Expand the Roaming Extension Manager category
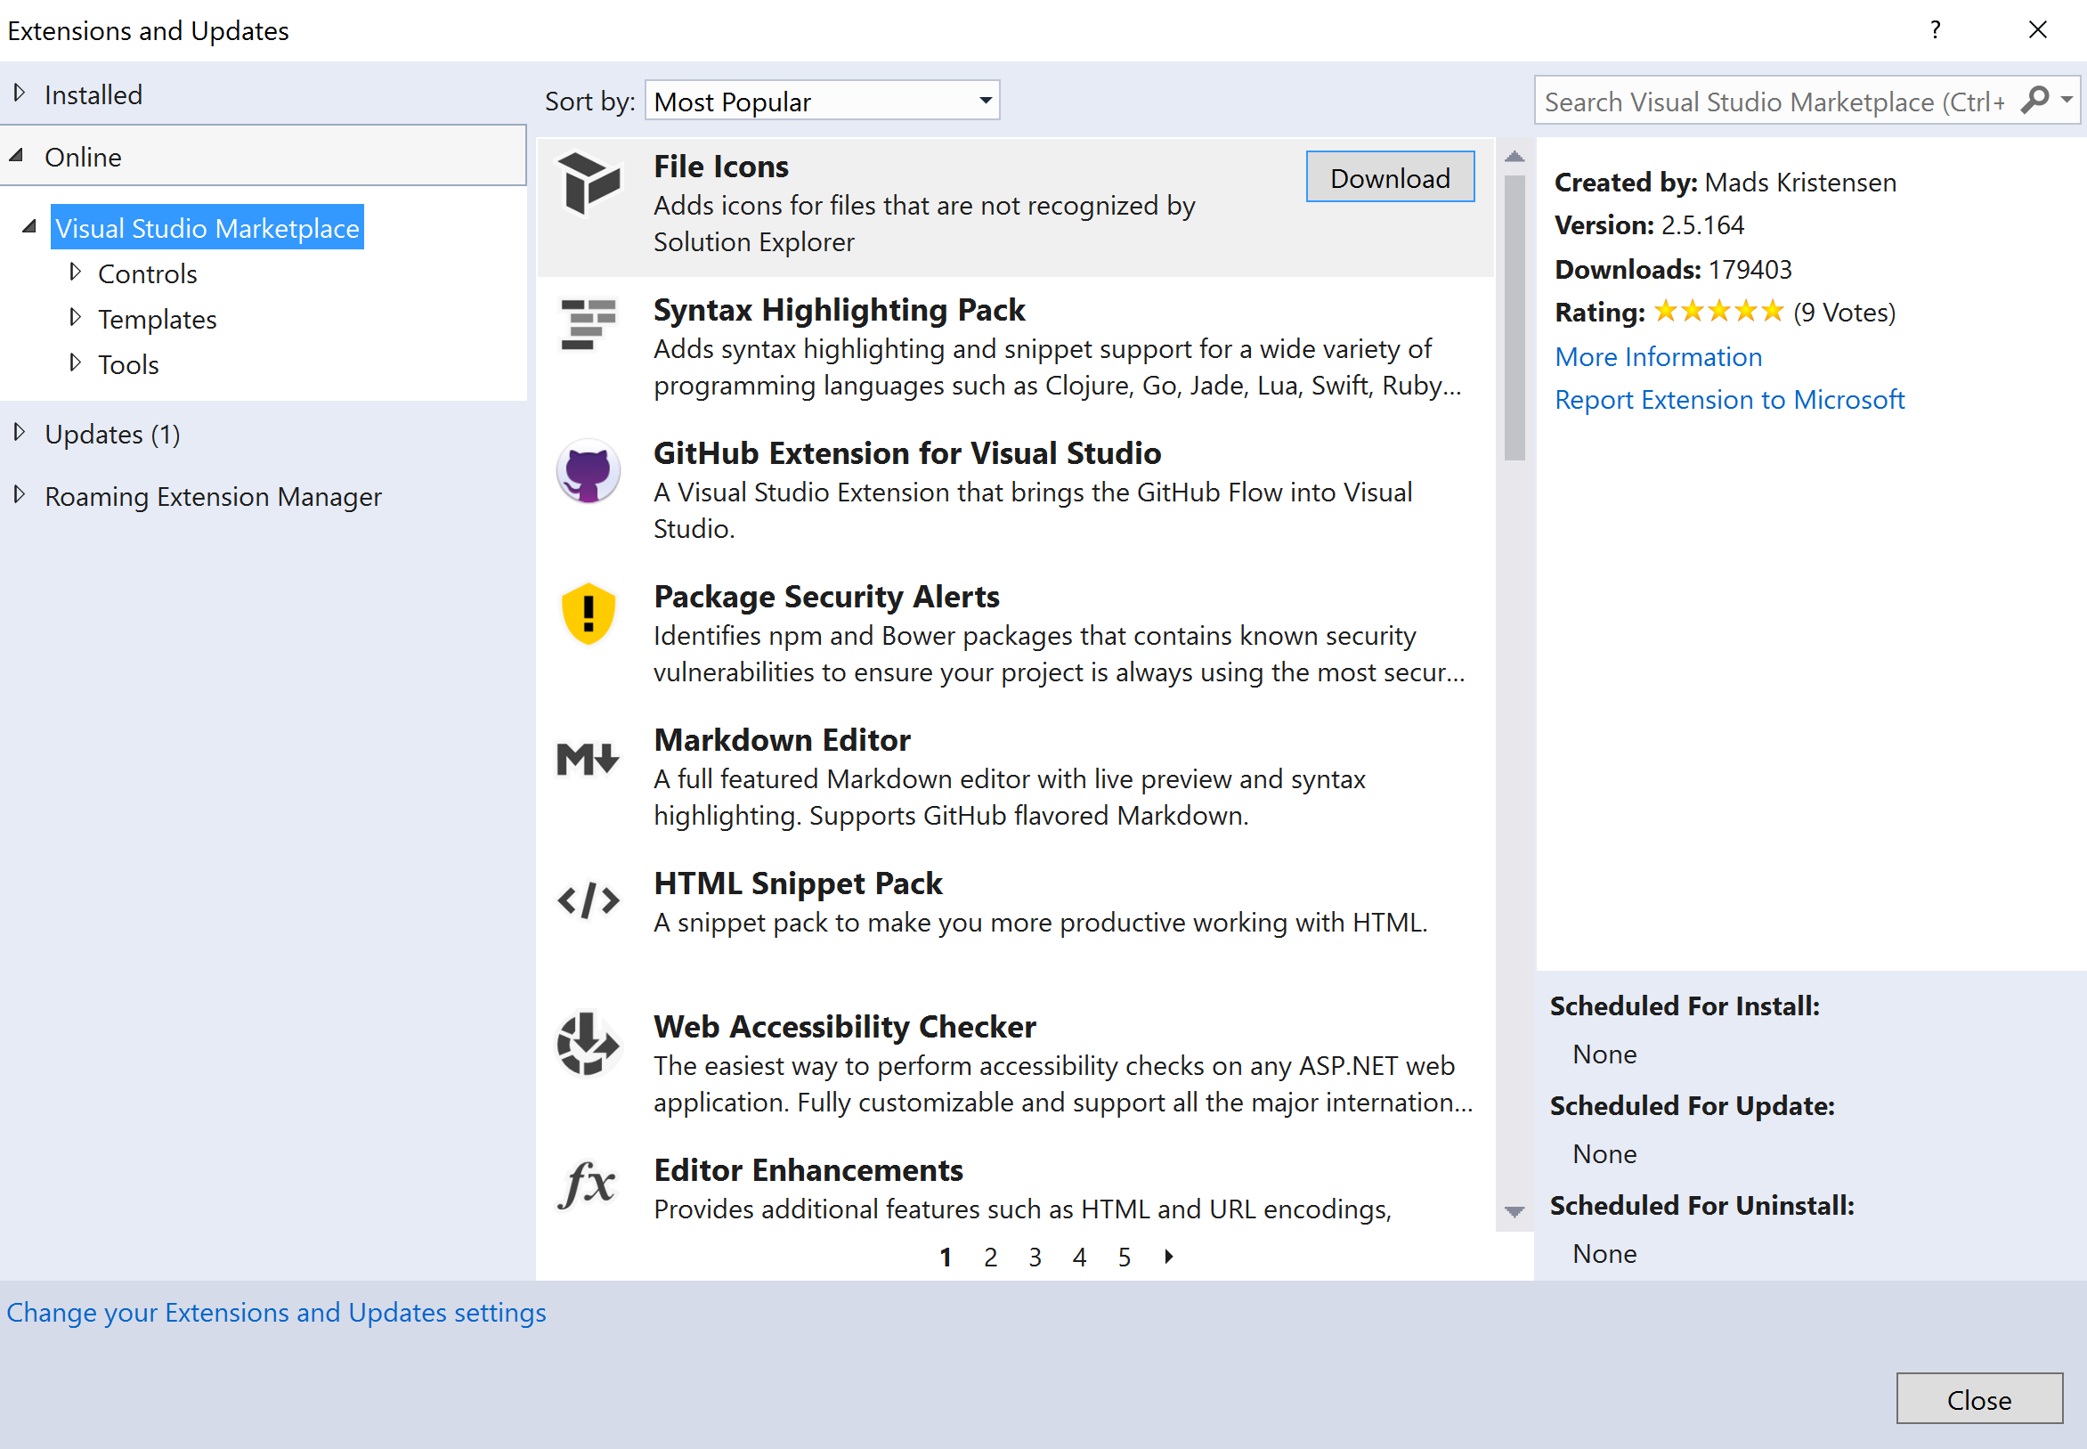This screenshot has height=1449, width=2087. click(19, 495)
